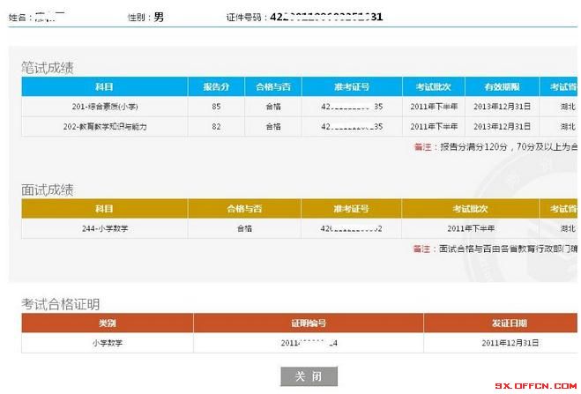Click the 关闭 close button
Image resolution: width=581 pixels, height=394 pixels.
(309, 376)
